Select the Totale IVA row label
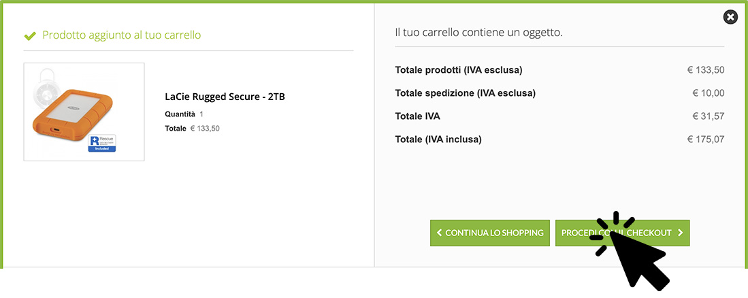 (x=417, y=116)
